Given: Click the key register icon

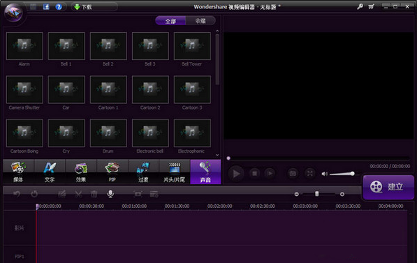Looking at the screenshot, I should (360, 6).
